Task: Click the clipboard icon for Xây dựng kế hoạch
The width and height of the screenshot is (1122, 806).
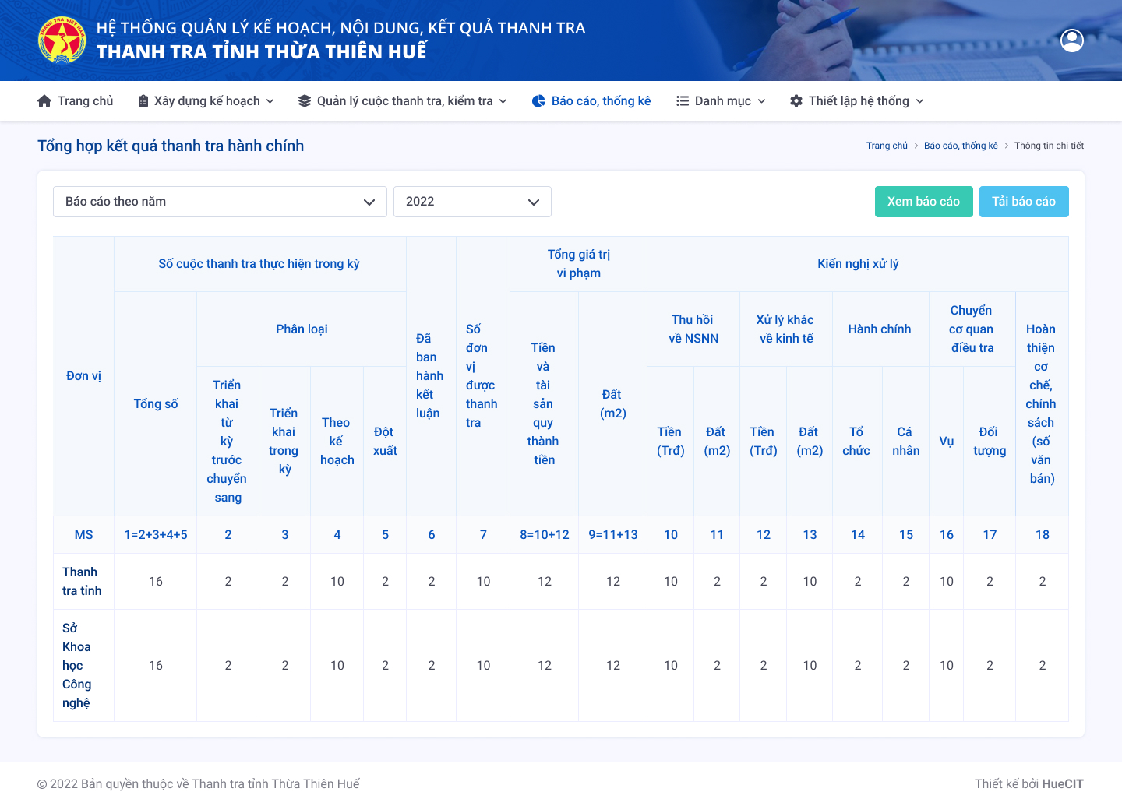Action: click(143, 101)
